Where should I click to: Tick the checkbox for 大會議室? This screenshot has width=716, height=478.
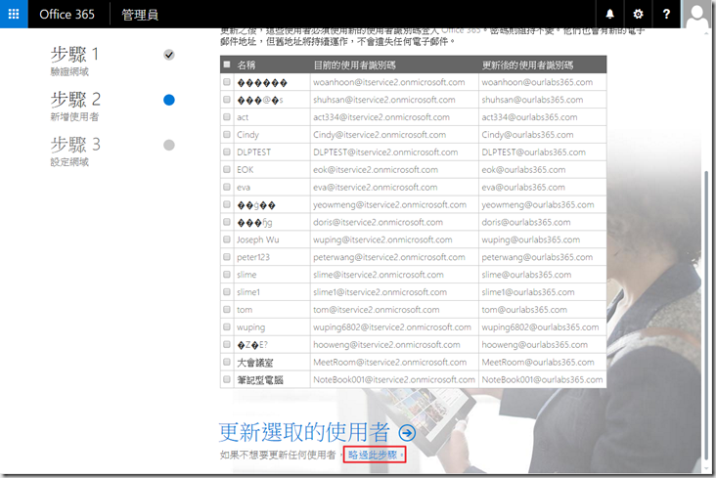228,362
